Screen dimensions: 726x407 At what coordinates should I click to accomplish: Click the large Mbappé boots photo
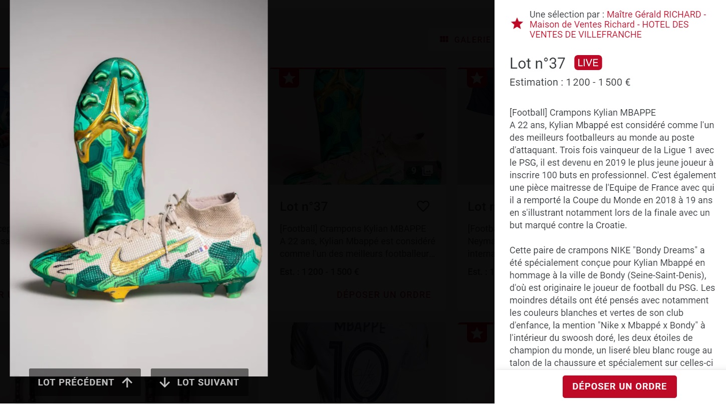[139, 188]
